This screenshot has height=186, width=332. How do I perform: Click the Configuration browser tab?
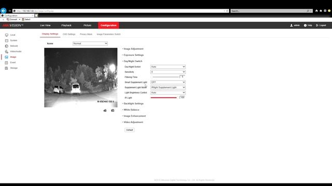[x=17, y=16]
